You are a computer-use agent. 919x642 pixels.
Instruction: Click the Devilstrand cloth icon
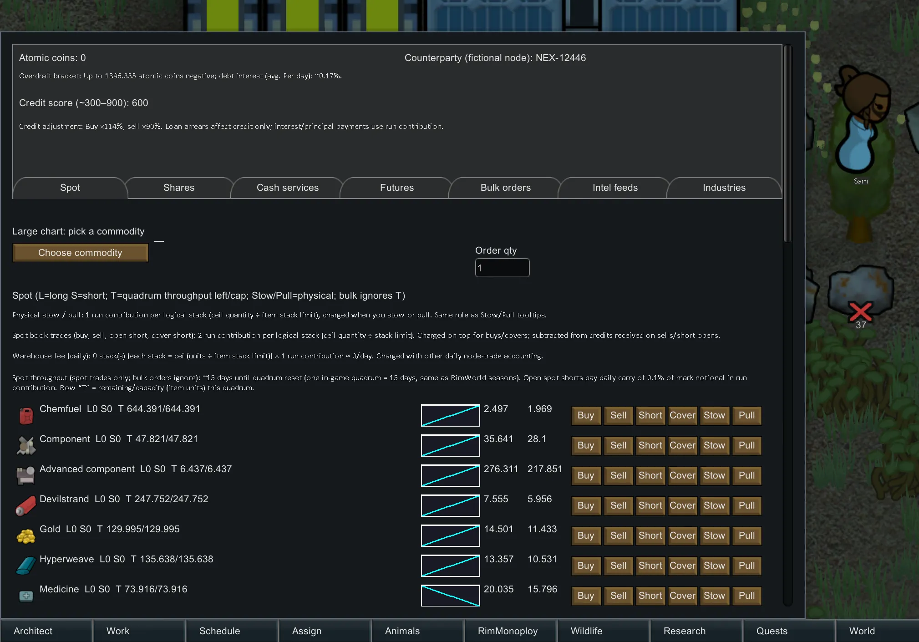pyautogui.click(x=26, y=505)
